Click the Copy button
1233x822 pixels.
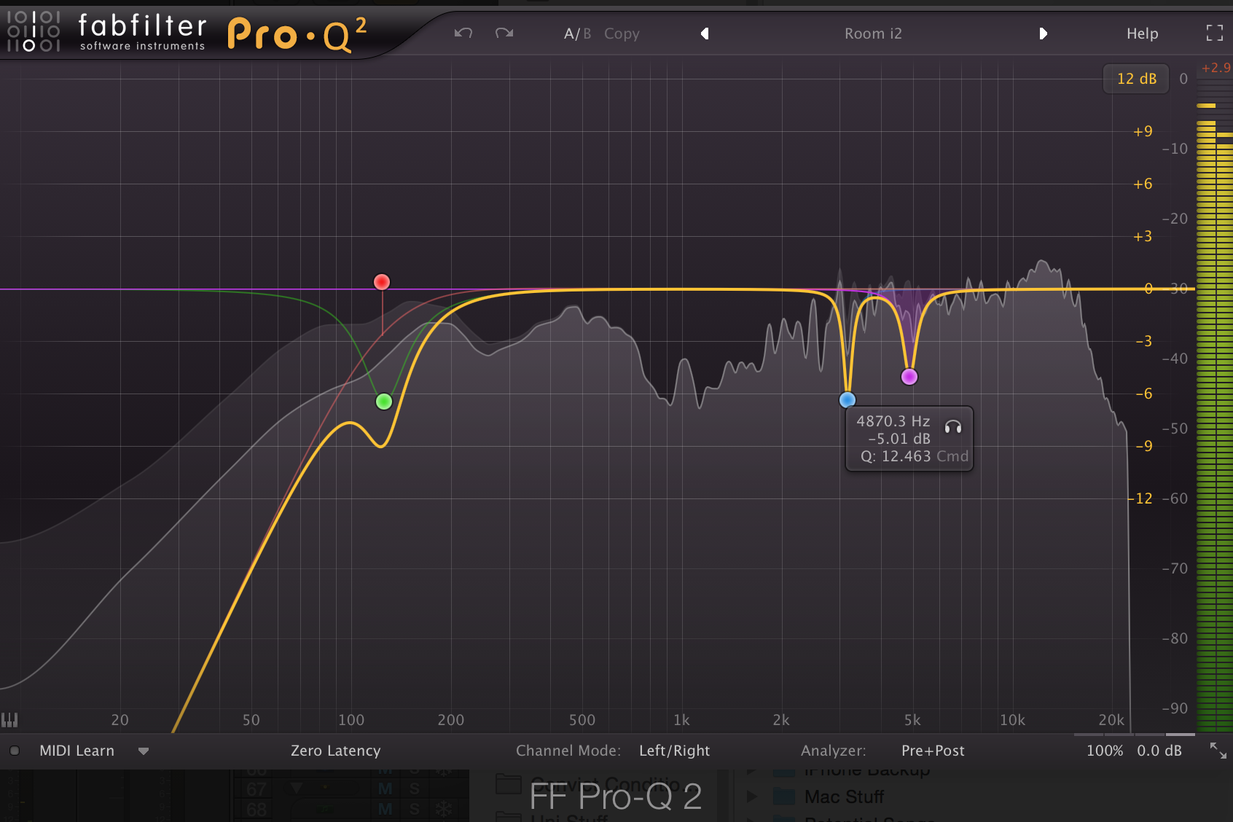coord(622,34)
